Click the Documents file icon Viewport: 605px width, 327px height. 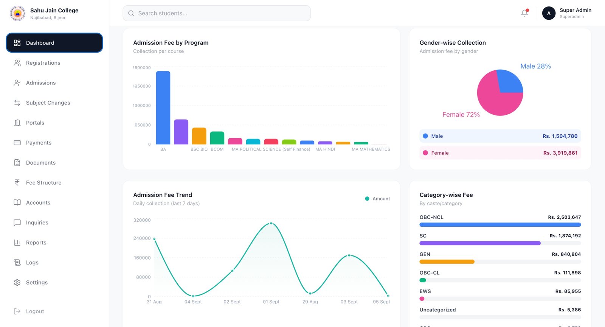[17, 163]
